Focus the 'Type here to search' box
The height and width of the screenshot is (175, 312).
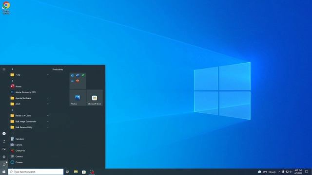pos(36,172)
